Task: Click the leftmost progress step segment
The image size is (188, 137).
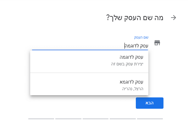Action: click(x=41, y=119)
